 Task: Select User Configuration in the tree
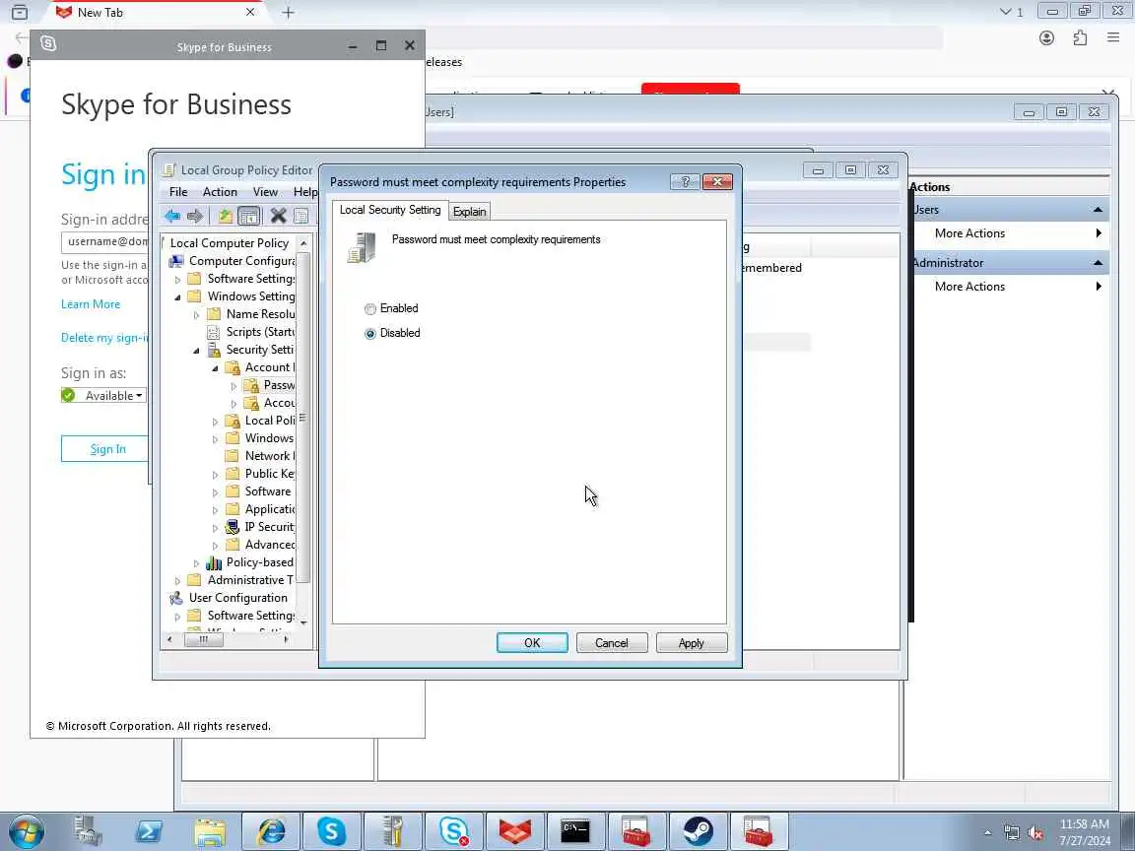pyautogui.click(x=238, y=598)
